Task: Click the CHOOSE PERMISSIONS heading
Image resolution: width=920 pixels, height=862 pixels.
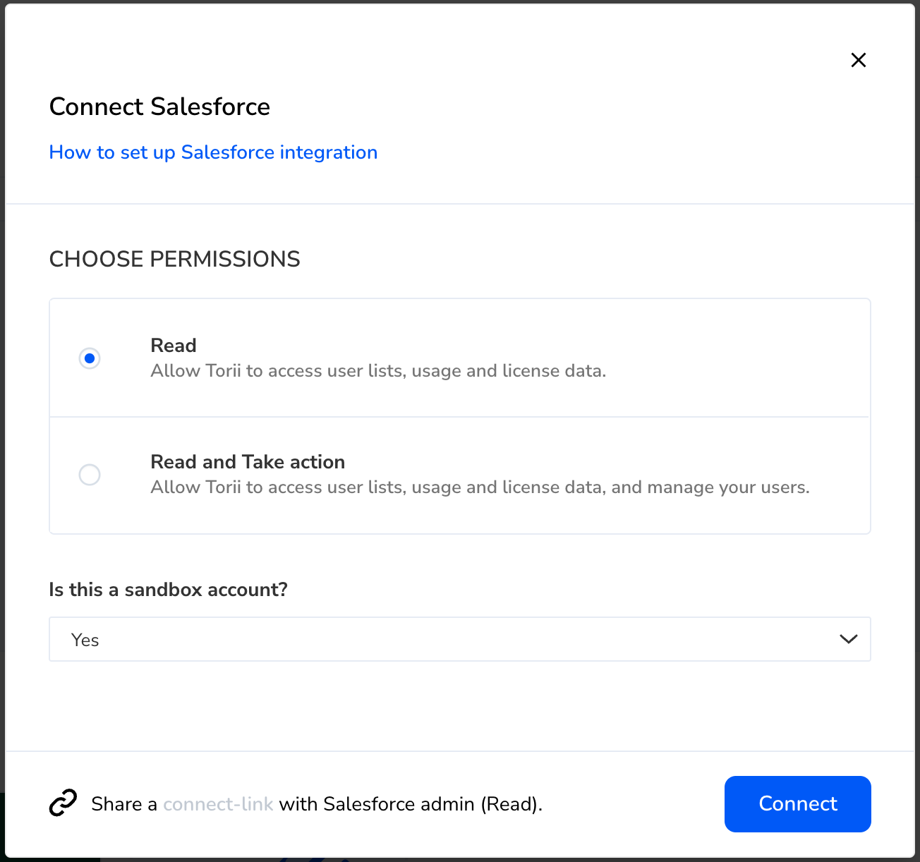Action: (x=174, y=259)
